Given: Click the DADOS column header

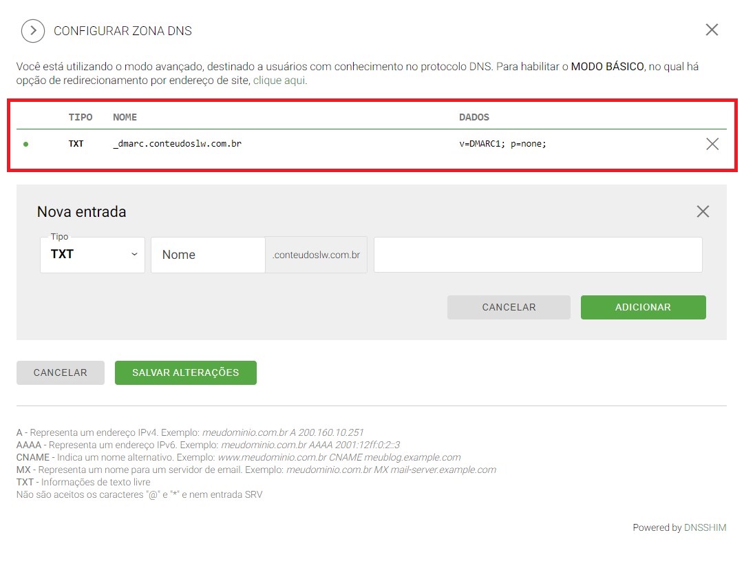Looking at the screenshot, I should pos(474,117).
